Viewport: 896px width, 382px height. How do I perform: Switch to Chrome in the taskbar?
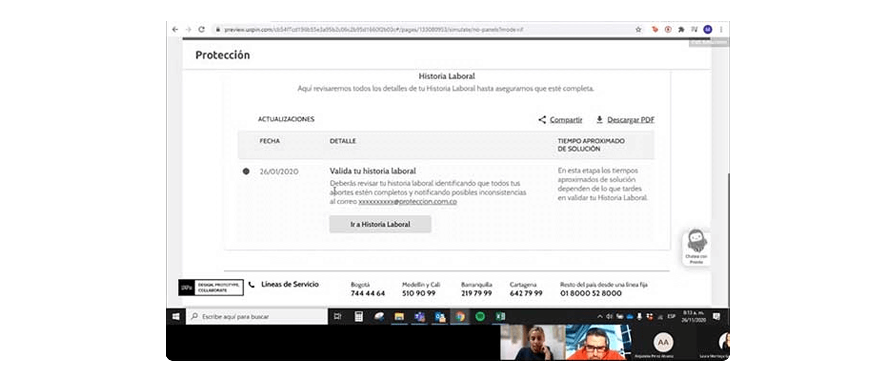[460, 317]
